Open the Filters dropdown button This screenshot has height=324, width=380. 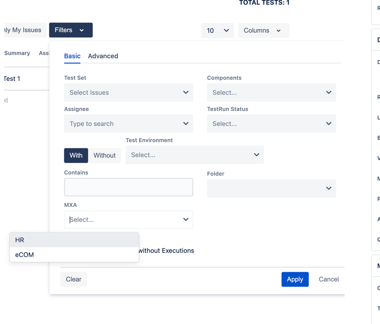tap(71, 30)
